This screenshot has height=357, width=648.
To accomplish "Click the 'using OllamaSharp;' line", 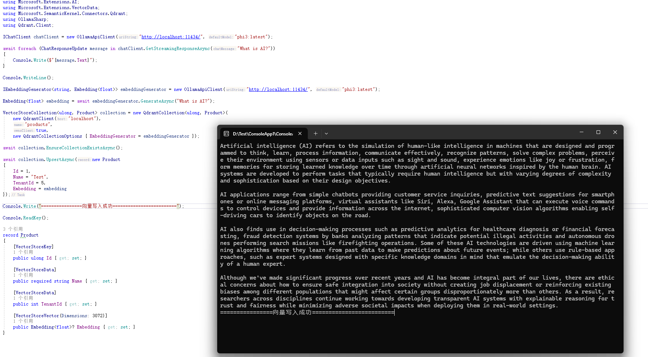I will click(26, 19).
